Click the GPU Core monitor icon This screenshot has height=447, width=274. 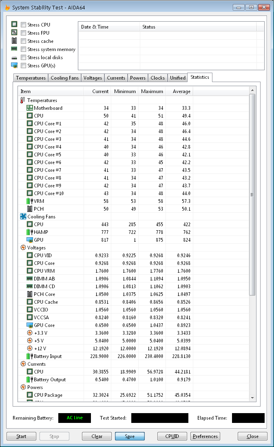pos(30,325)
